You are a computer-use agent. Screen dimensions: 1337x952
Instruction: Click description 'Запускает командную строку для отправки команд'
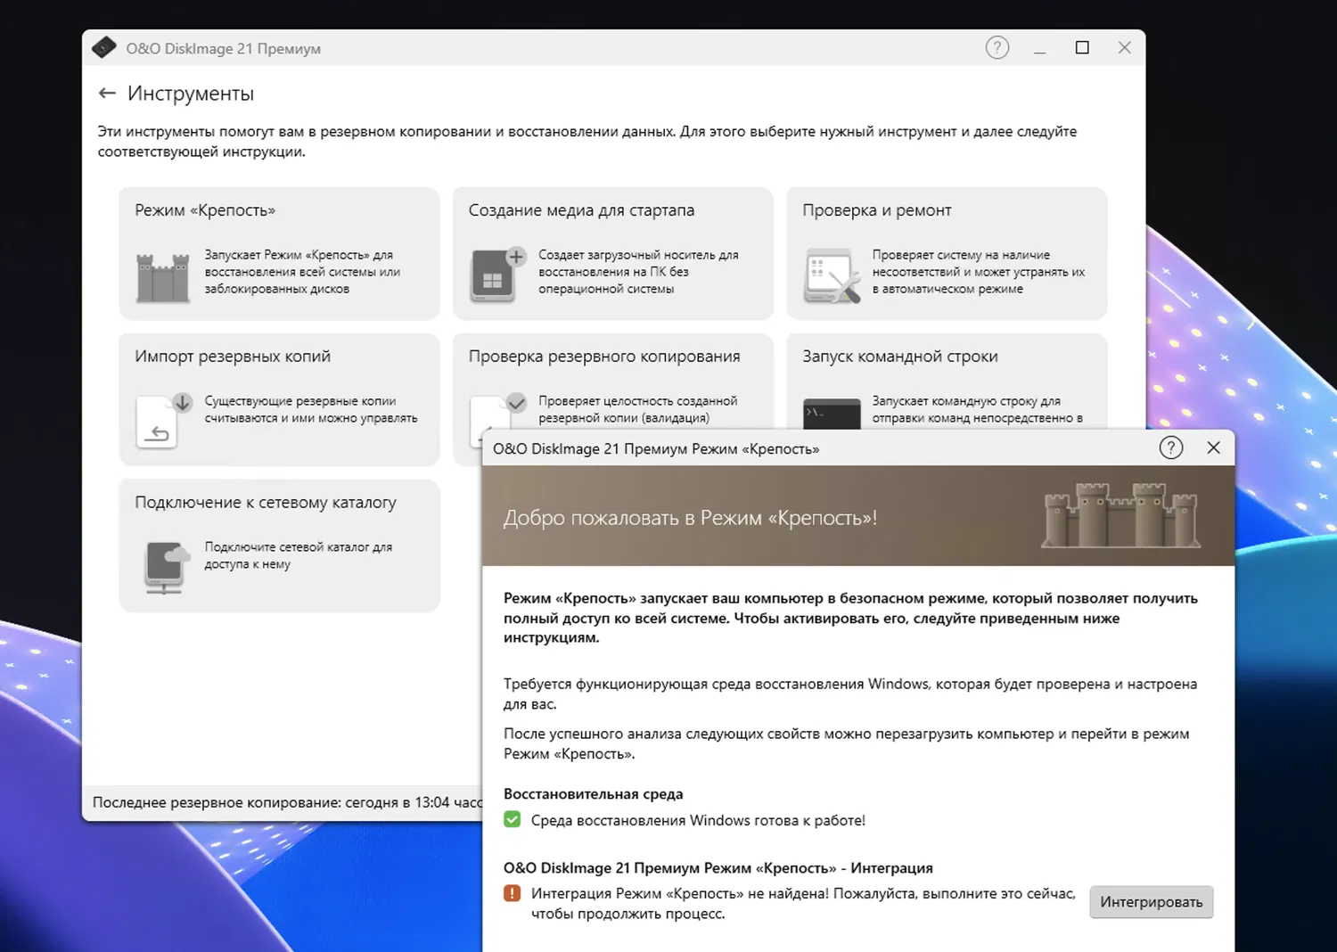[x=978, y=409]
